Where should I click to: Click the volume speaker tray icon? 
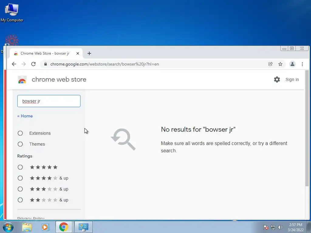point(280,227)
